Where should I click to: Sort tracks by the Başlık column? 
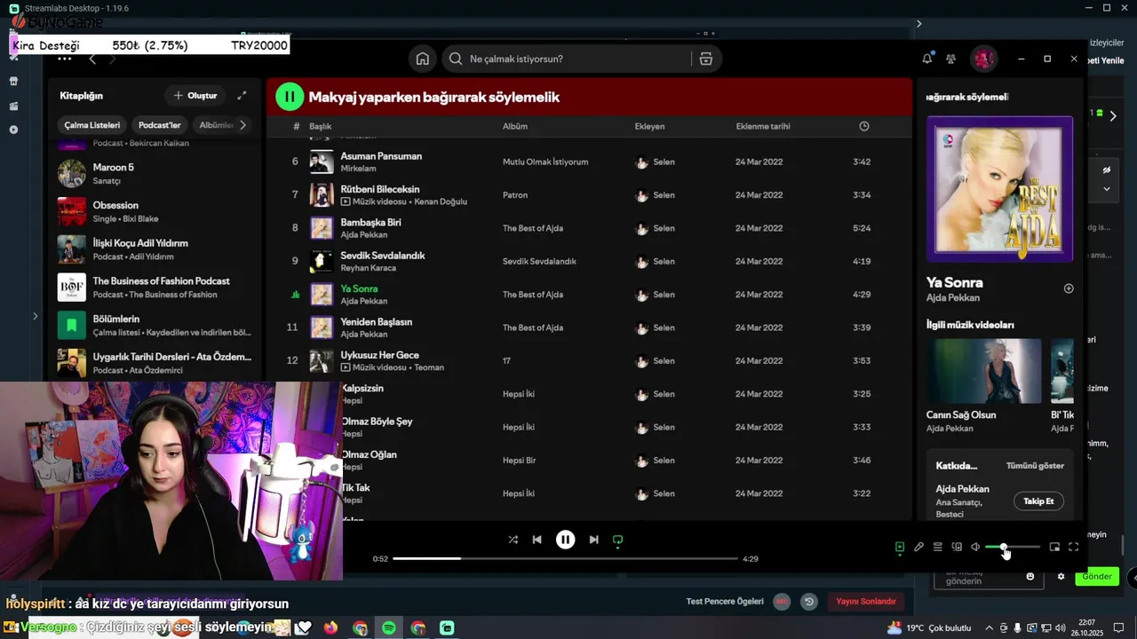[320, 126]
